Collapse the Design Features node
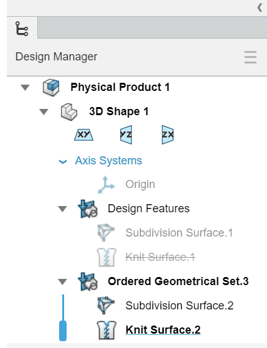Viewport: 267px width, 348px height. [62, 209]
